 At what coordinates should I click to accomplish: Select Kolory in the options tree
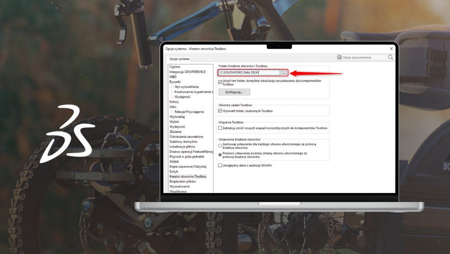coord(174,102)
